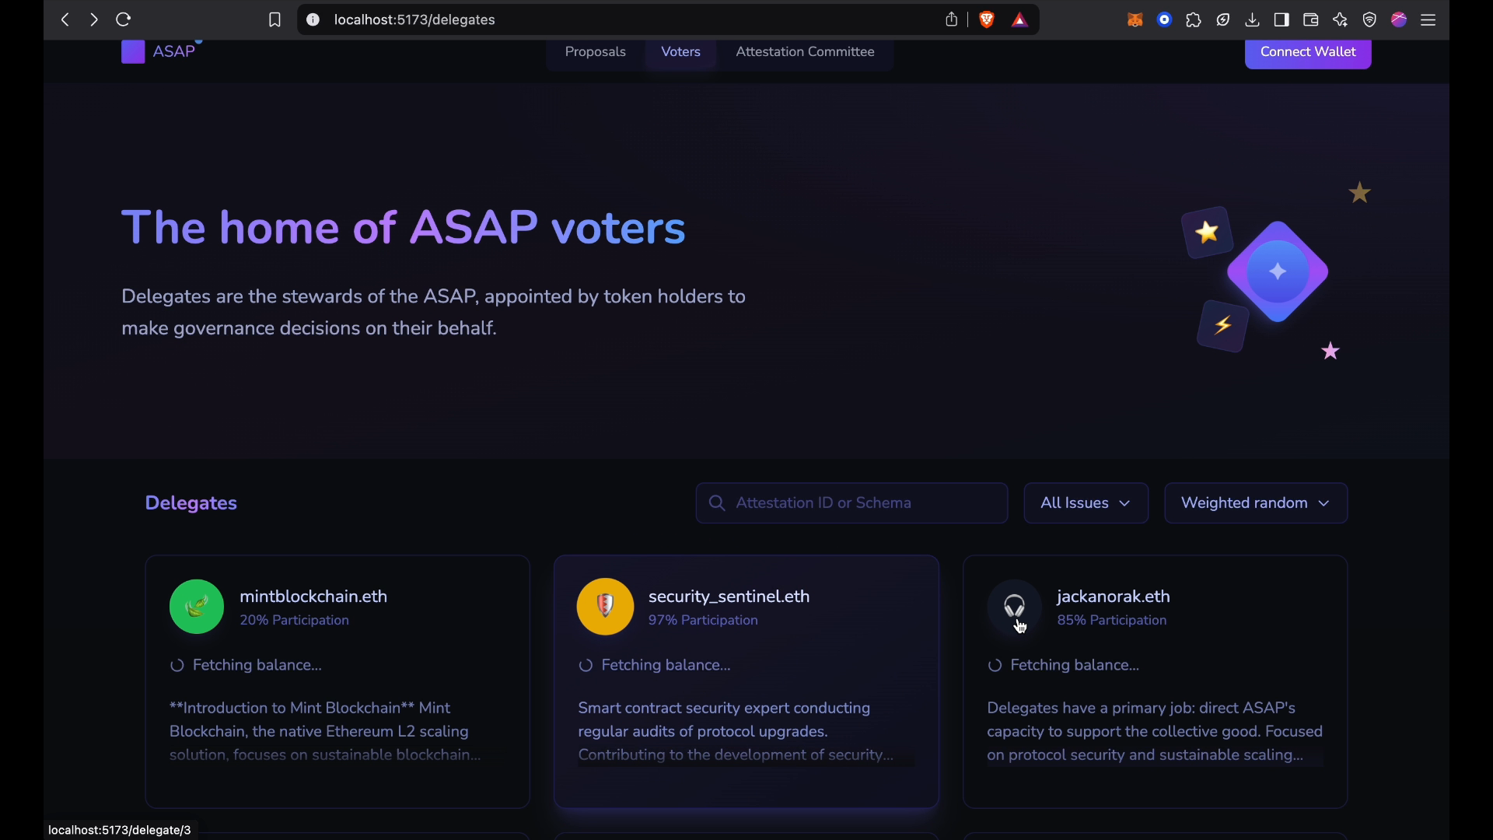Open the Attestation Committee tab

[x=805, y=52]
